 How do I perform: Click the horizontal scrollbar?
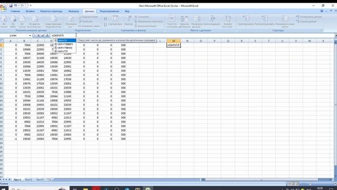[x=261, y=179]
